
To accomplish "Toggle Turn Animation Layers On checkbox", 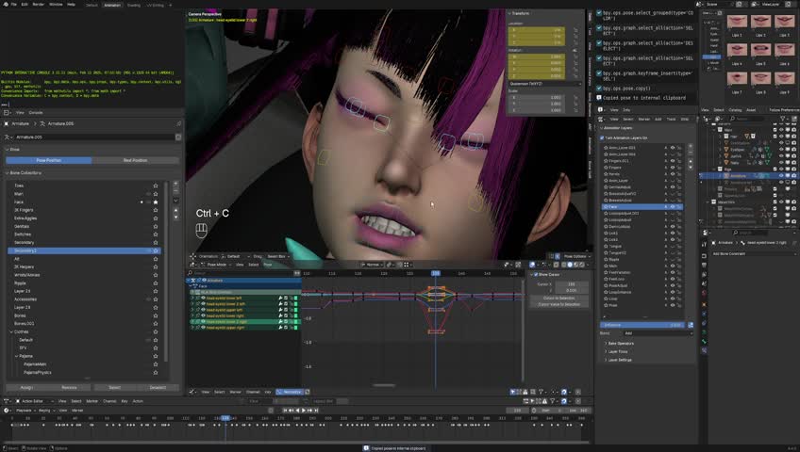I will tap(602, 137).
